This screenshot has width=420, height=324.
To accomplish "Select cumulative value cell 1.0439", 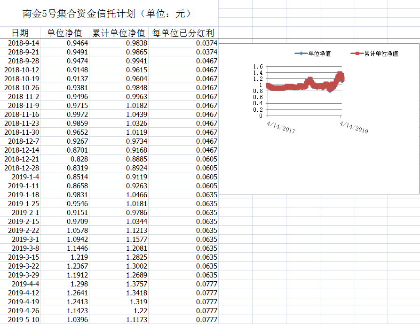I will (119, 115).
